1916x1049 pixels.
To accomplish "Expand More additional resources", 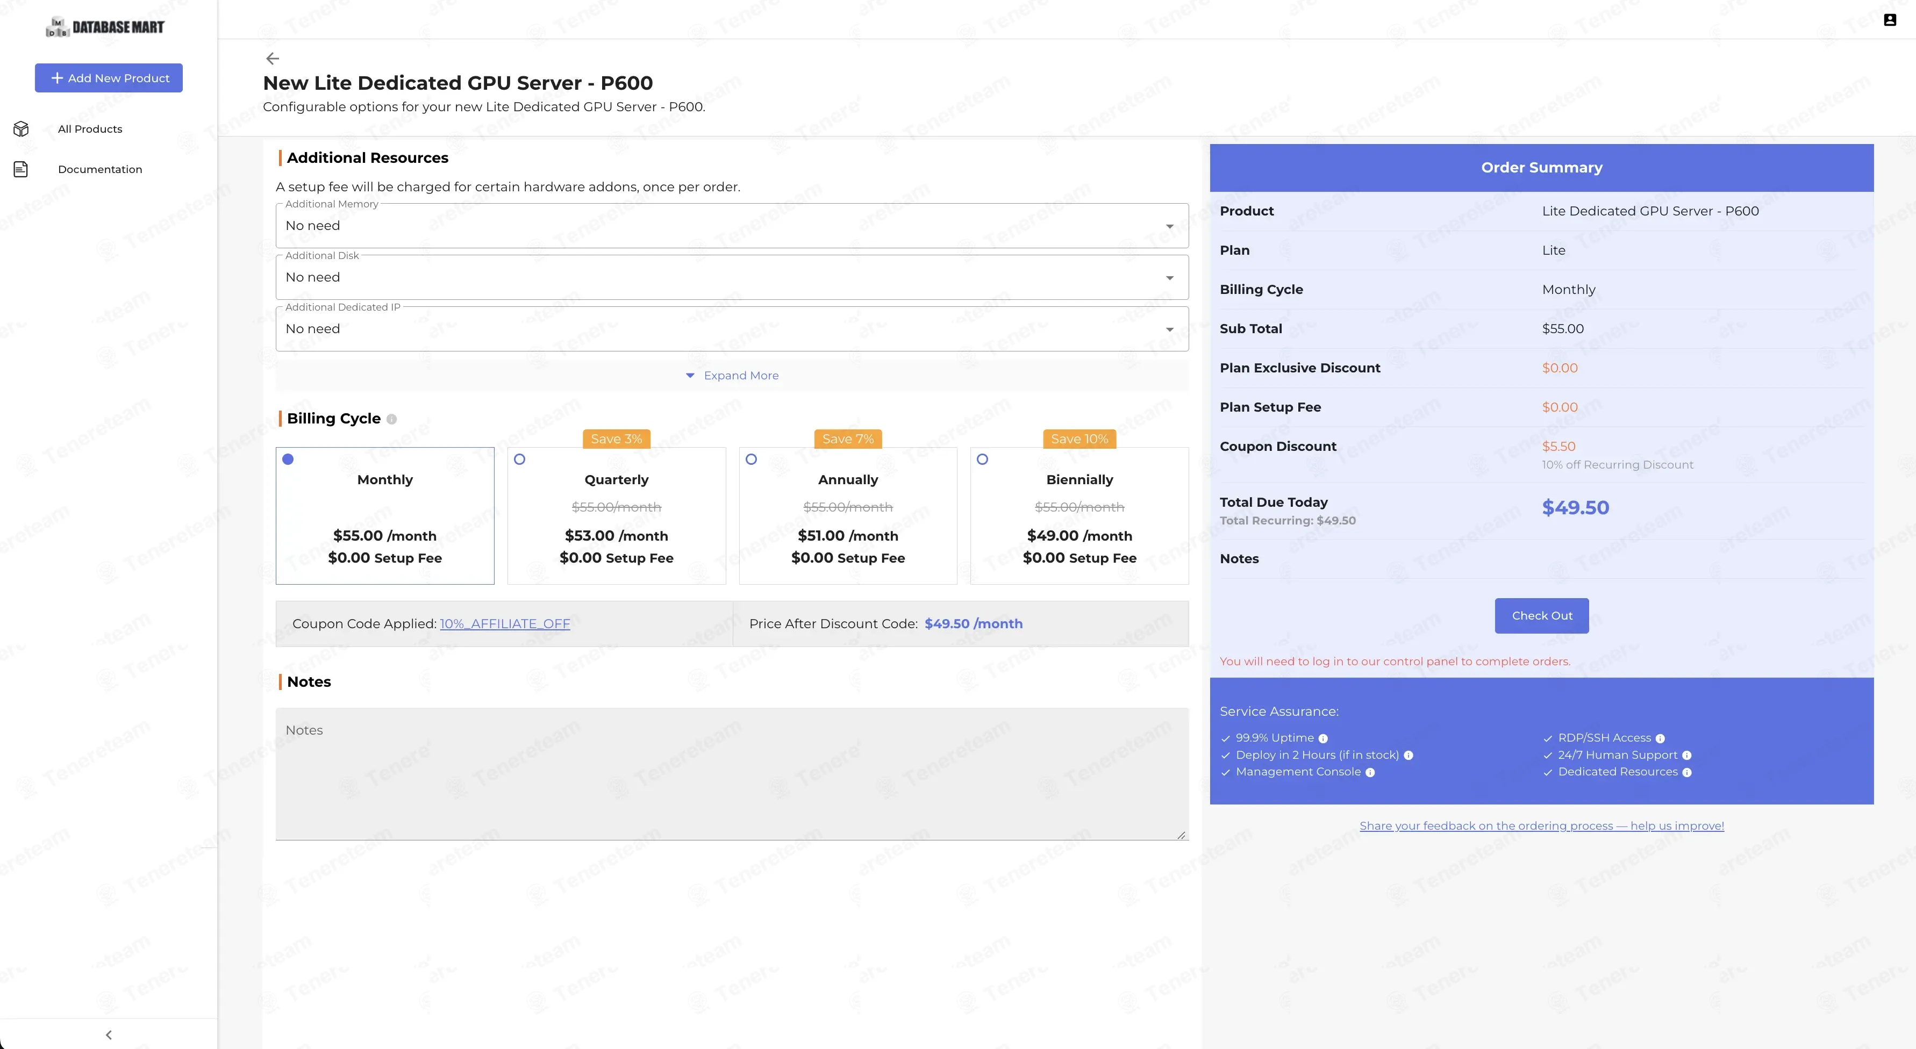I will click(732, 376).
